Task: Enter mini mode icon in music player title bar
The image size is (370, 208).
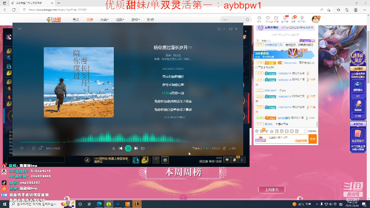Action: (219, 29)
